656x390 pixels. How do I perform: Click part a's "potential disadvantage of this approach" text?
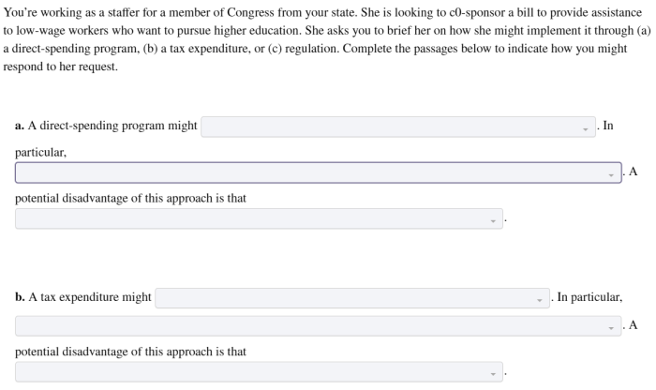pyautogui.click(x=130, y=199)
